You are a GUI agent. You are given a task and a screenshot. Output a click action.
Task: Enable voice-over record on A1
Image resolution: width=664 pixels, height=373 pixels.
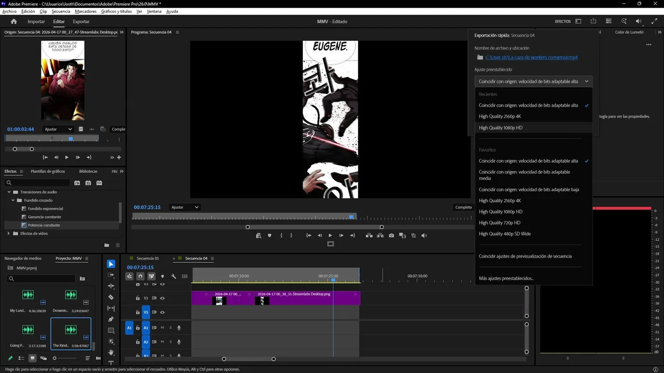tap(179, 328)
